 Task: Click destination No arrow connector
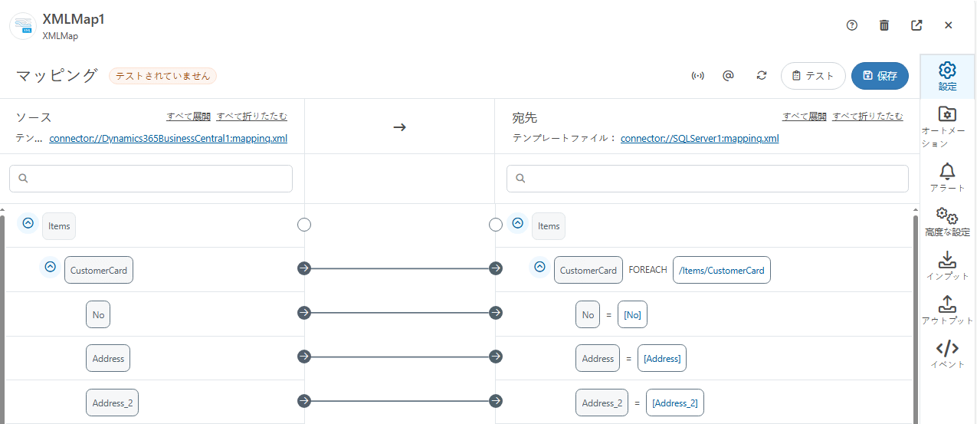coord(496,313)
